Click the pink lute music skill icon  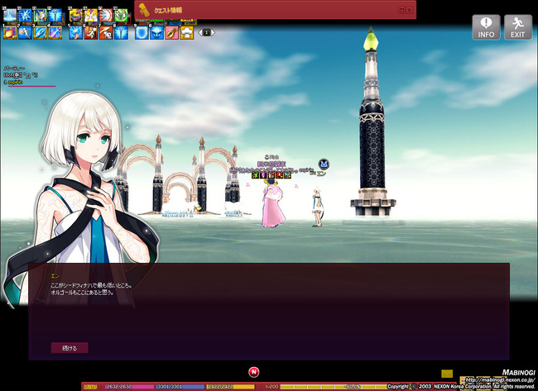pos(172,32)
